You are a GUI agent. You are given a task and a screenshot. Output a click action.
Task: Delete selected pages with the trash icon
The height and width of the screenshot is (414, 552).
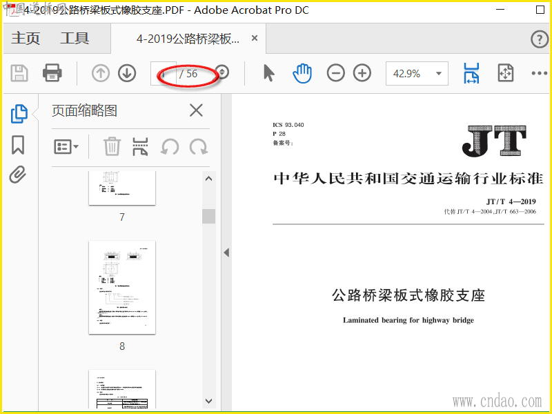point(112,146)
